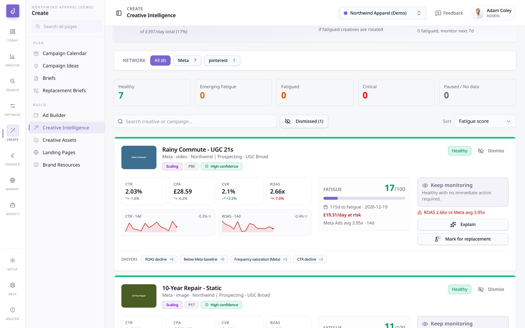This screenshot has width=525, height=328.
Task: Click the purple app logo icon
Action: coord(13,11)
